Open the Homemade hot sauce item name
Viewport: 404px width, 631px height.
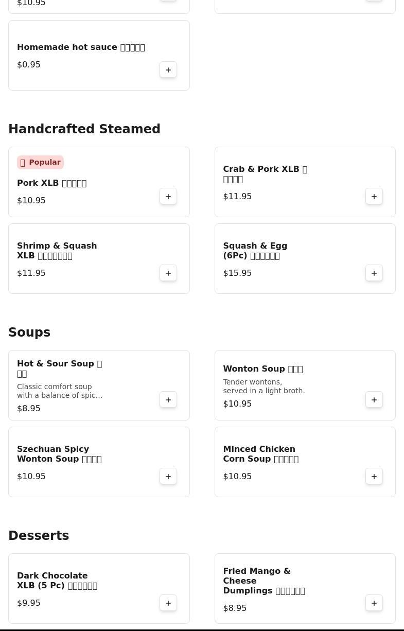click(81, 47)
